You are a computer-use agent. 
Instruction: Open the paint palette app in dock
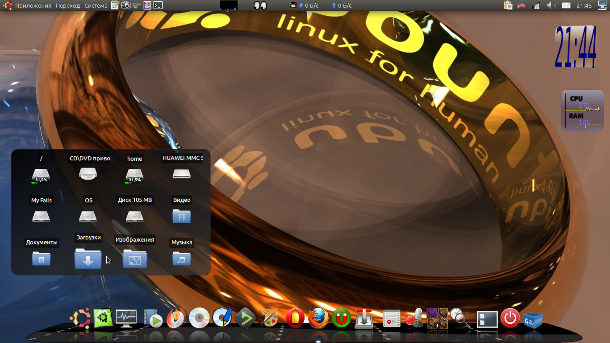click(x=269, y=318)
